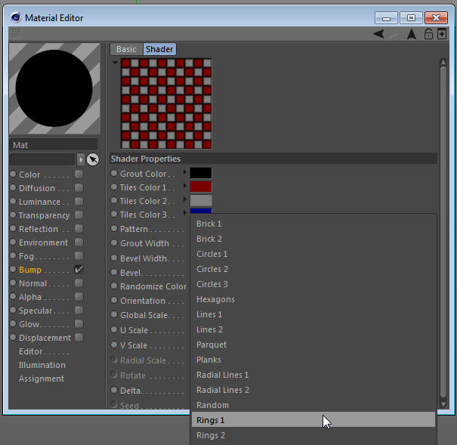
Task: Toggle the lock element icon
Action: (428, 34)
